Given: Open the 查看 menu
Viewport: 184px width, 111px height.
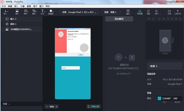Looking at the screenshot, I should [x=29, y=6].
